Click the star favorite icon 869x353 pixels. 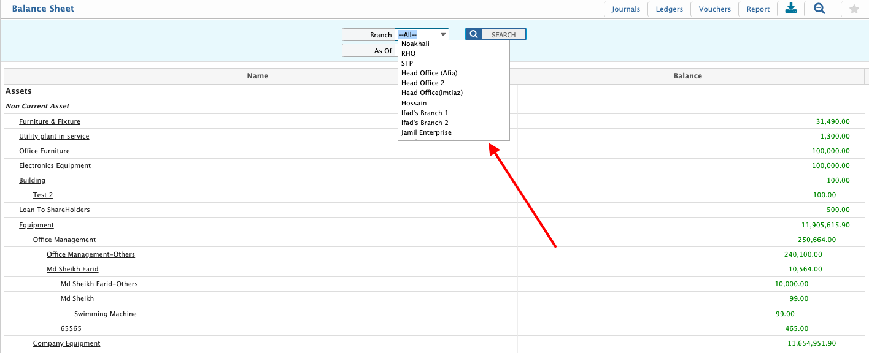[854, 9]
